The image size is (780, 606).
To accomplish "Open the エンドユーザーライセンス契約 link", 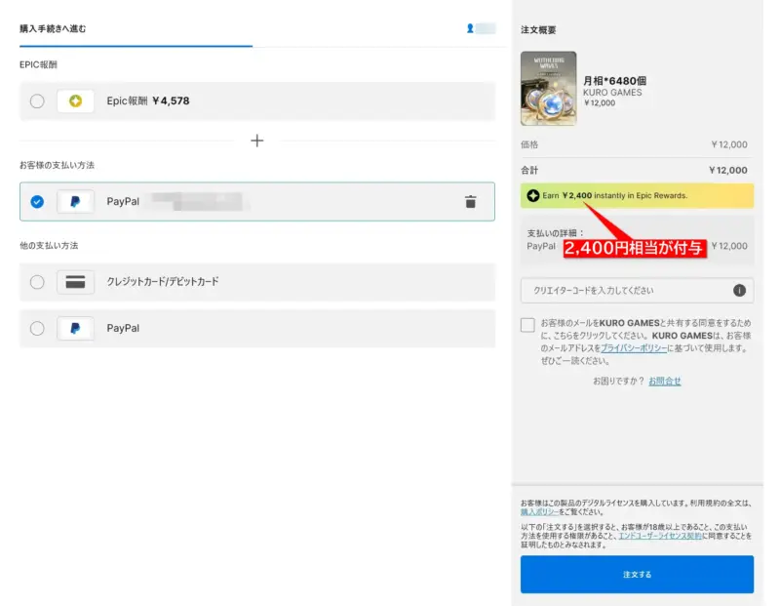I will click(660, 536).
